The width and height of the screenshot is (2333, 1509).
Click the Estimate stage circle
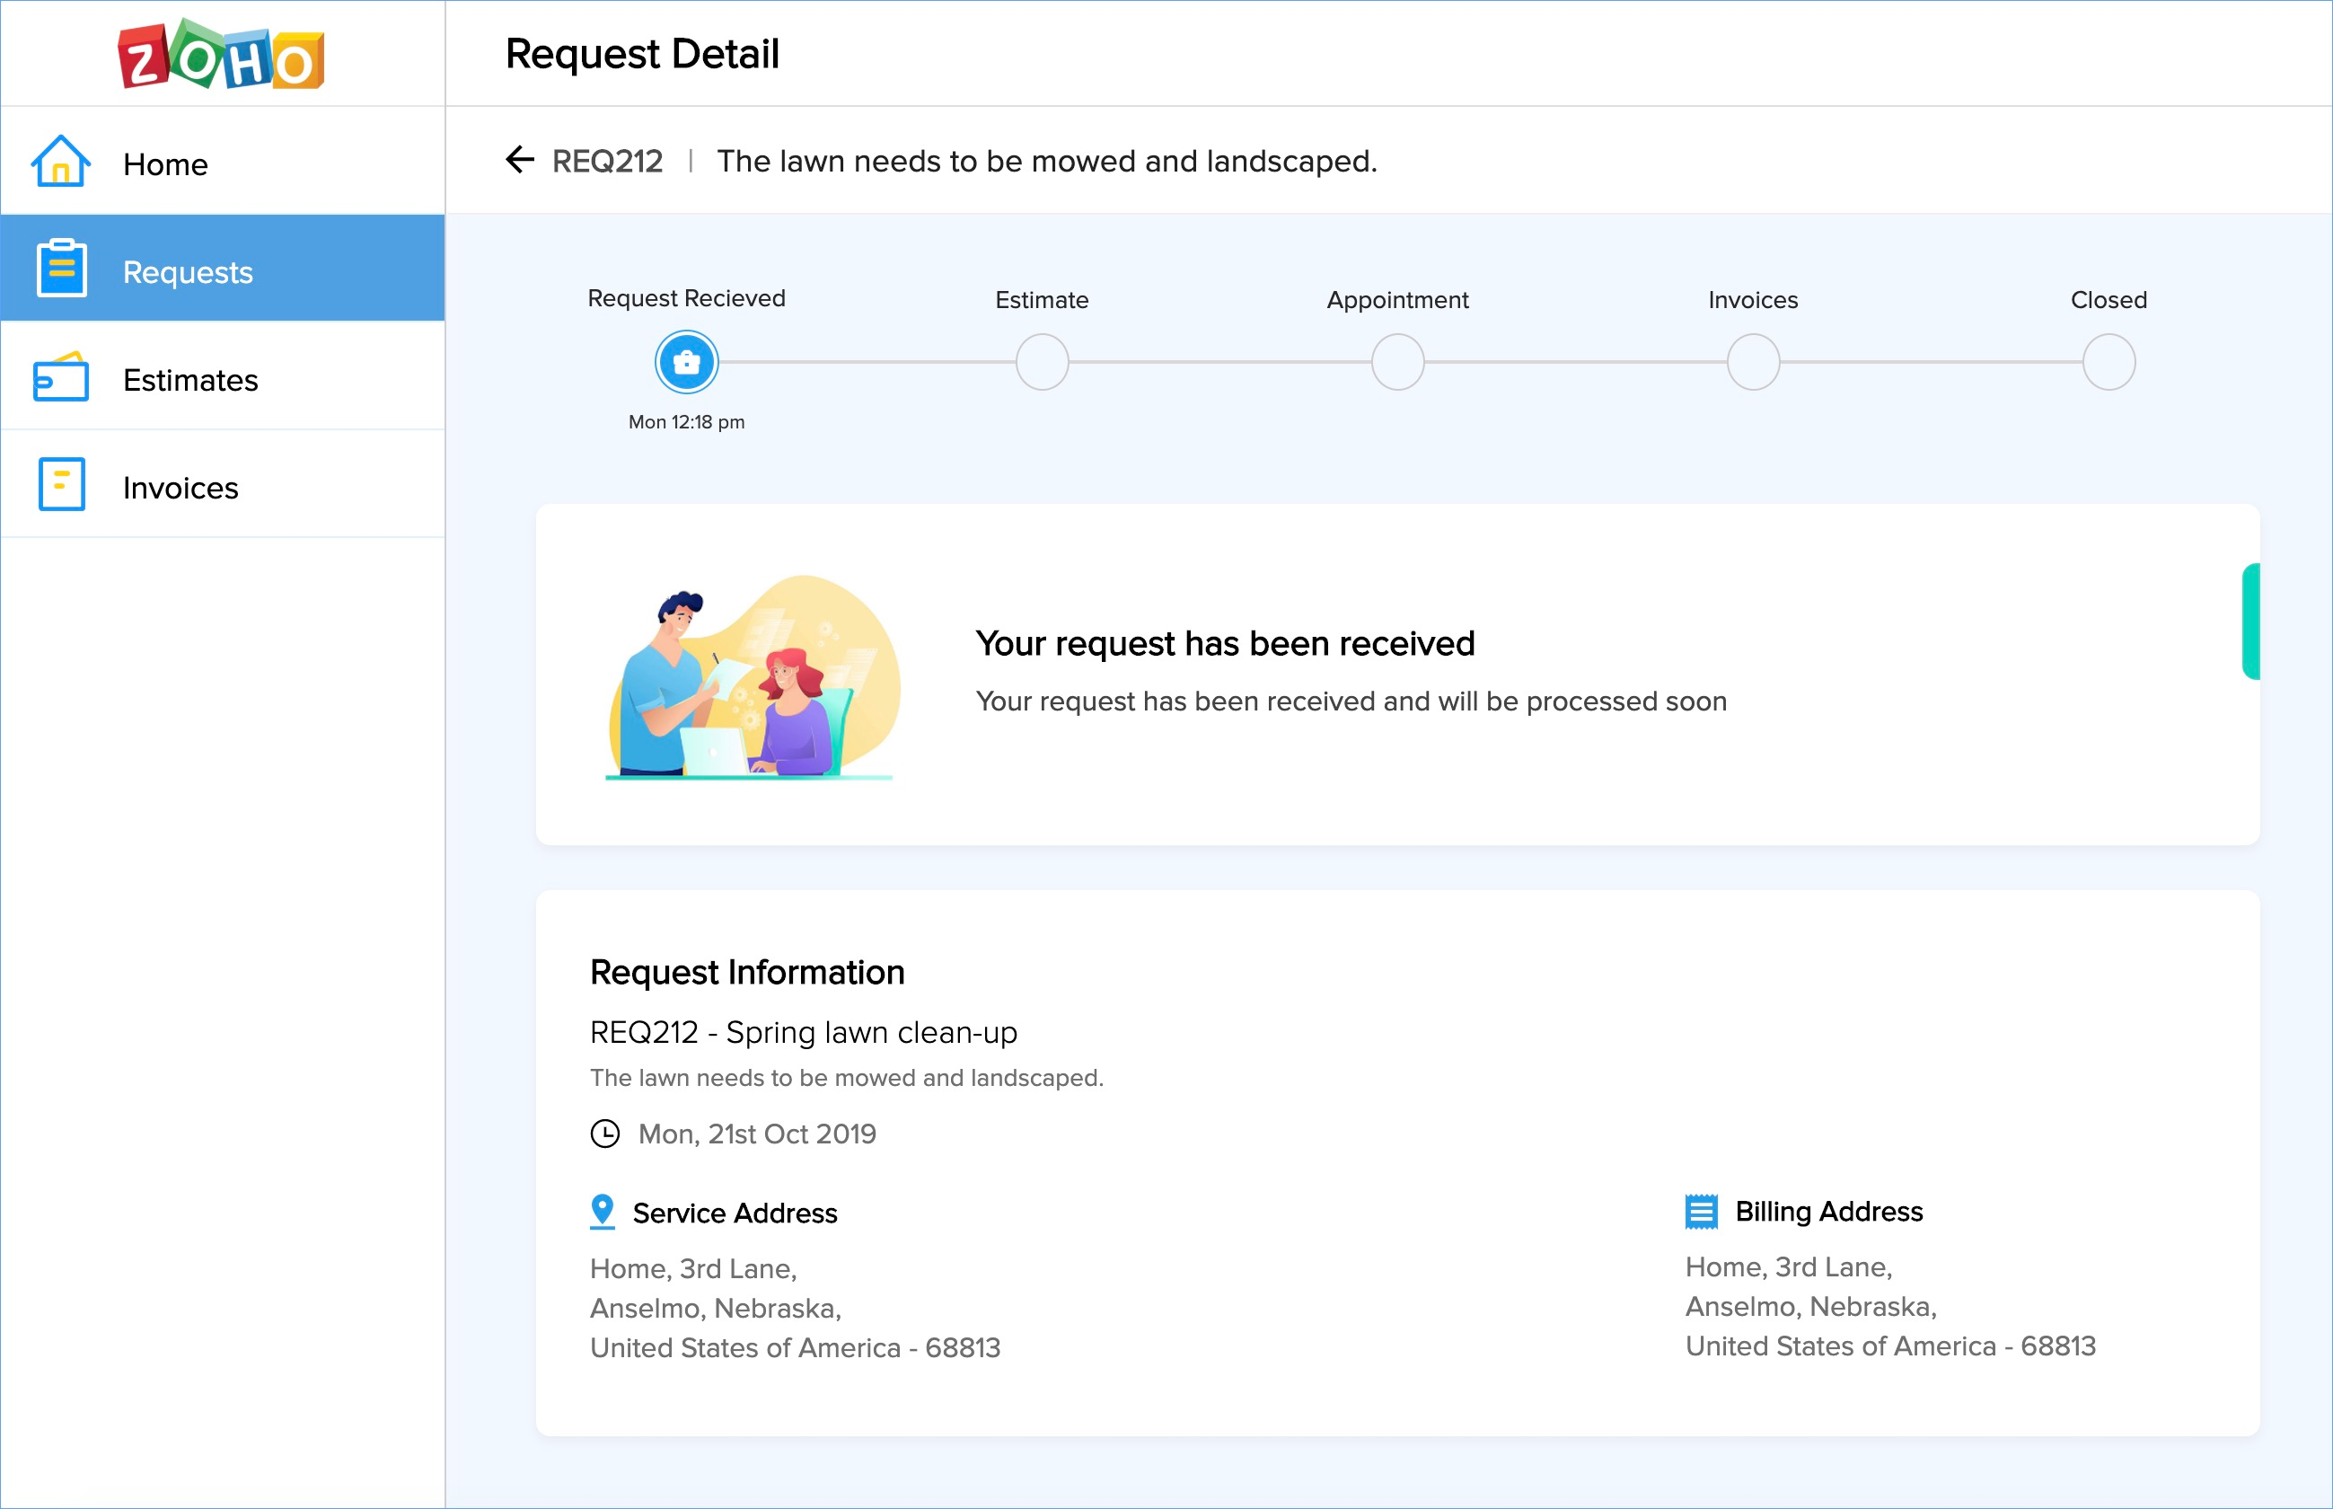(1042, 363)
